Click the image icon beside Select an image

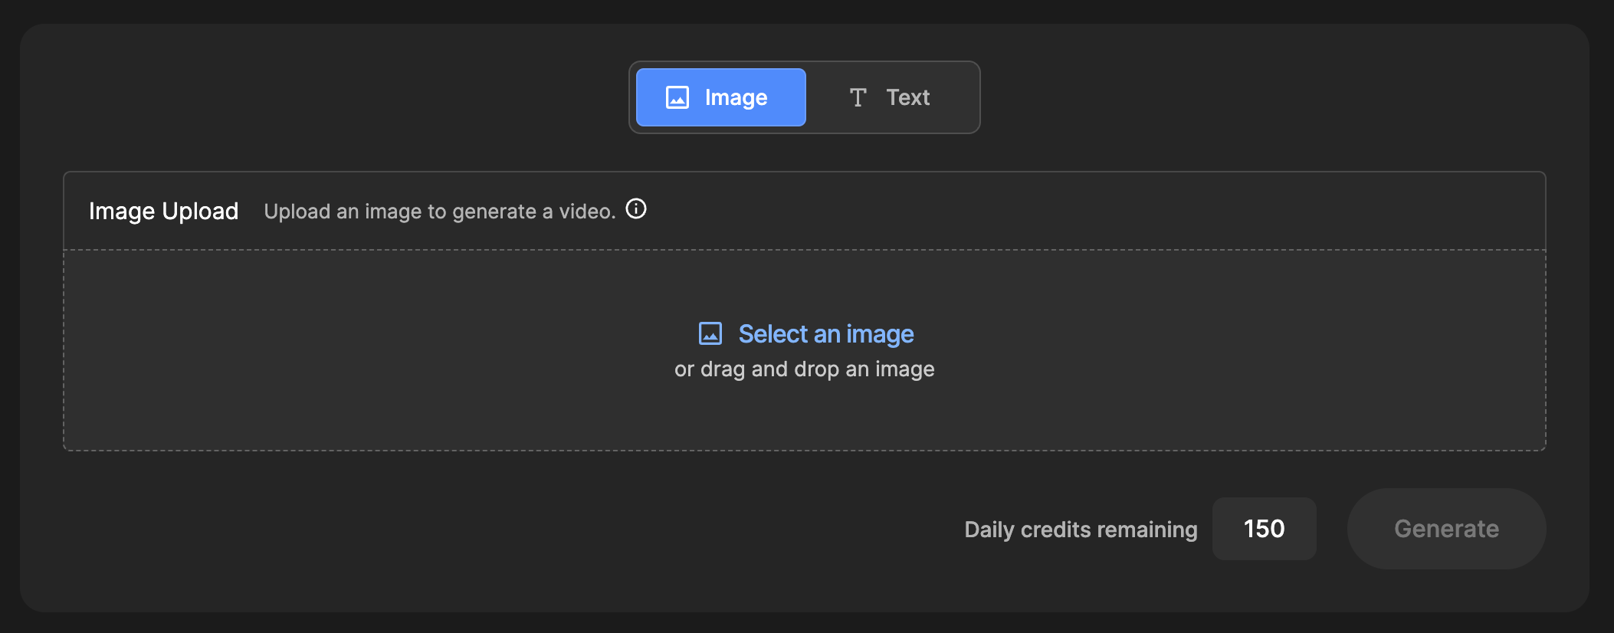[710, 333]
